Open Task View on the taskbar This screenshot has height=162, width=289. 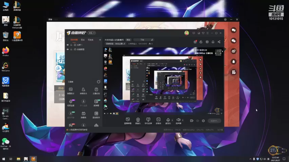pyautogui.click(x=11, y=159)
